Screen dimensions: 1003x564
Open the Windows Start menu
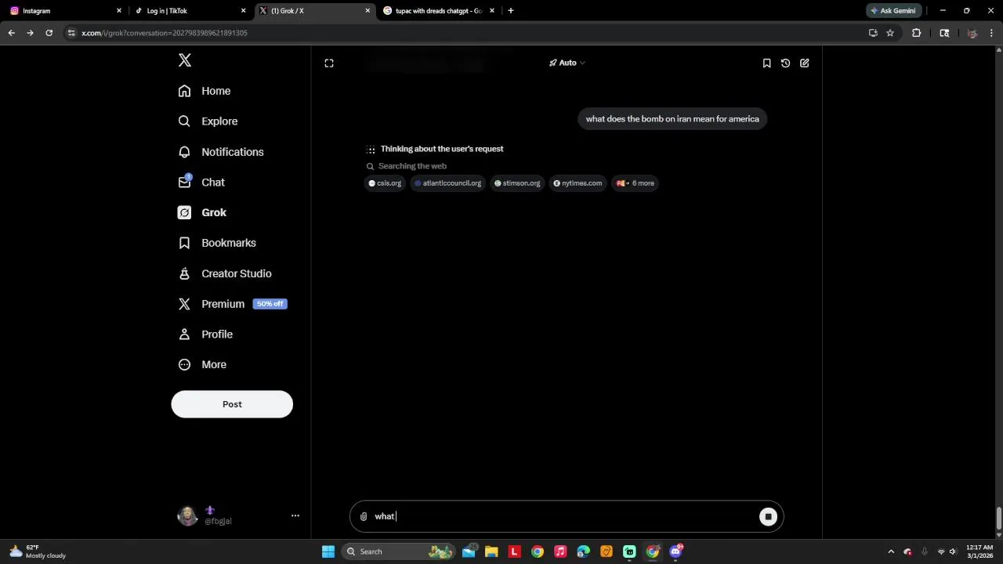click(x=328, y=551)
